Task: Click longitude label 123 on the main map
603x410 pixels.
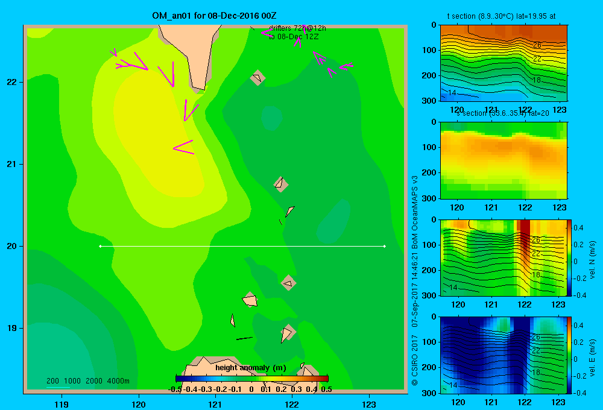Action: pos(369,404)
